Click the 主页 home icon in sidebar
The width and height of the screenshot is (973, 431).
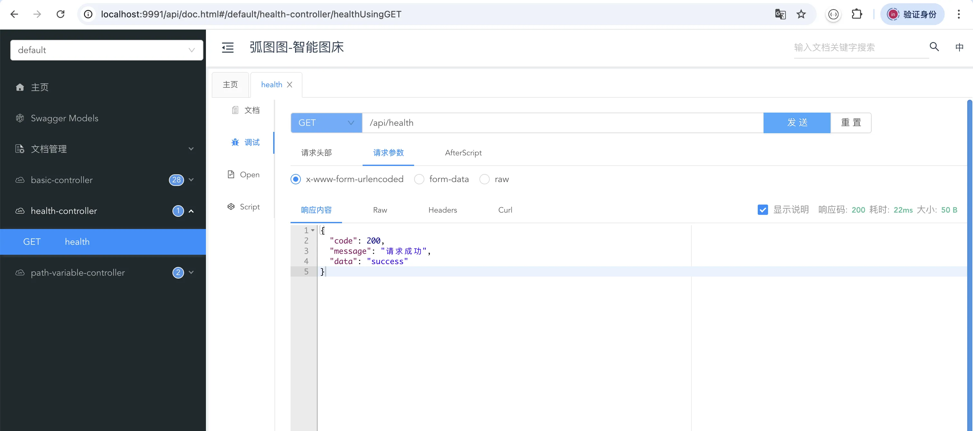point(20,87)
